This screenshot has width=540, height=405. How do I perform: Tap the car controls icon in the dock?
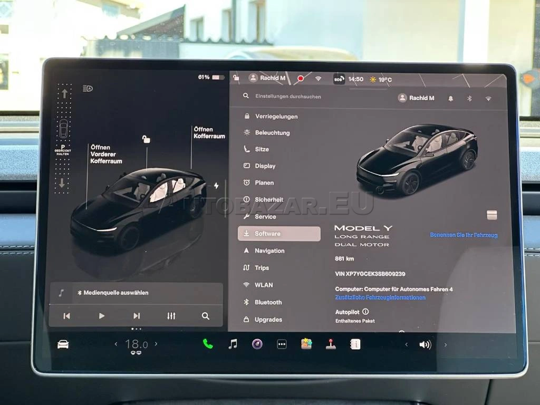click(63, 344)
